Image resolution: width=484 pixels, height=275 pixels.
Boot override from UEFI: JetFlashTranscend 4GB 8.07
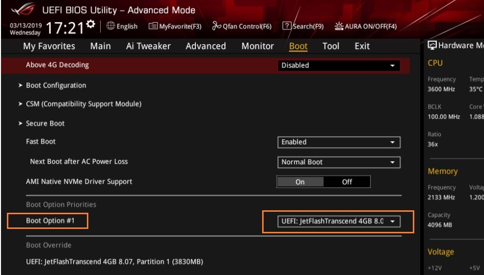pos(114,262)
